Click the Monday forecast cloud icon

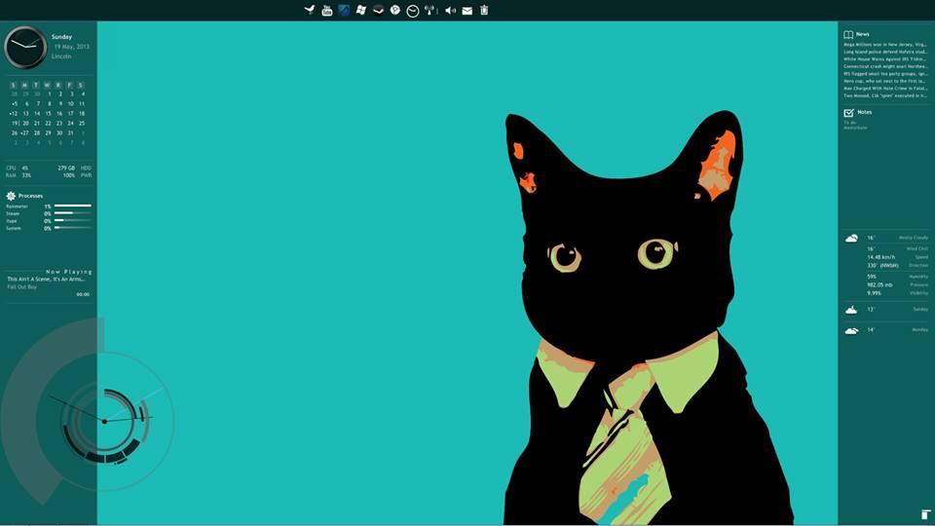pos(851,330)
